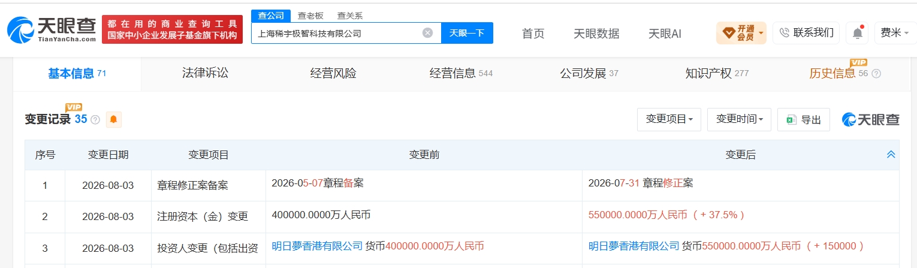Switch to the 经营信息 tab
Image resolution: width=917 pixels, height=268 pixels.
tap(461, 74)
